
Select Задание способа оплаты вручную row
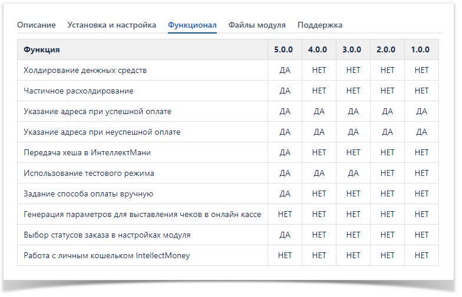pyautogui.click(x=88, y=194)
